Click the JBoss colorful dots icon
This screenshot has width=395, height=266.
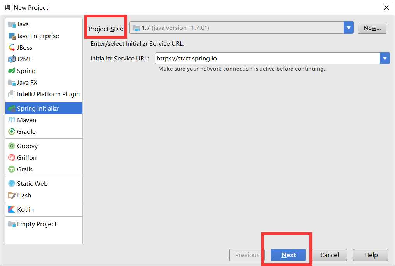[x=12, y=47]
